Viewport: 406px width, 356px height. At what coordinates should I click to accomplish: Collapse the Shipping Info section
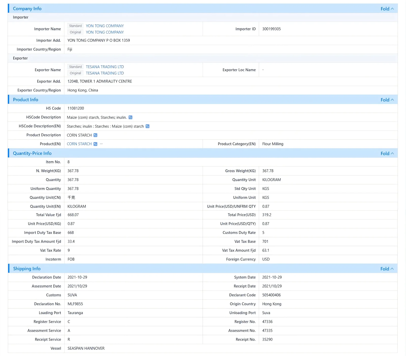pyautogui.click(x=387, y=269)
